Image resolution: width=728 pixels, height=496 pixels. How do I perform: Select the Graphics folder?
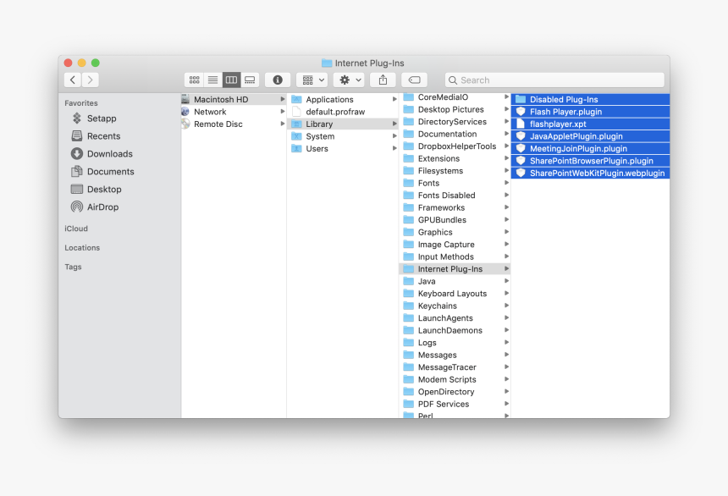pos(455,232)
